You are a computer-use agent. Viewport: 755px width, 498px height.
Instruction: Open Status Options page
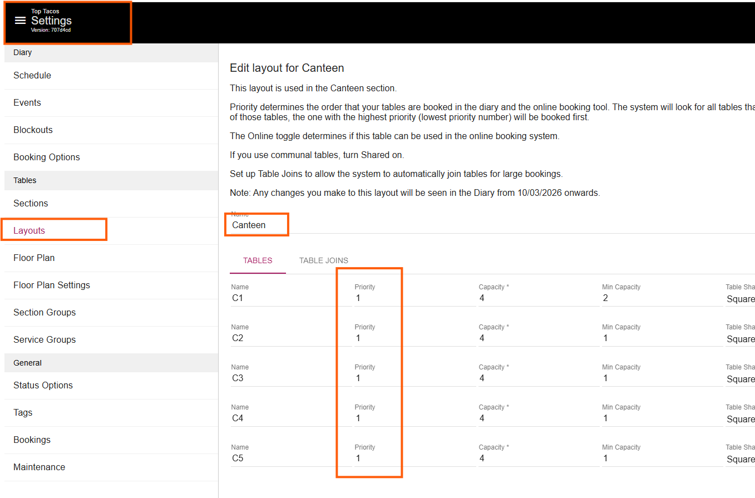click(43, 386)
